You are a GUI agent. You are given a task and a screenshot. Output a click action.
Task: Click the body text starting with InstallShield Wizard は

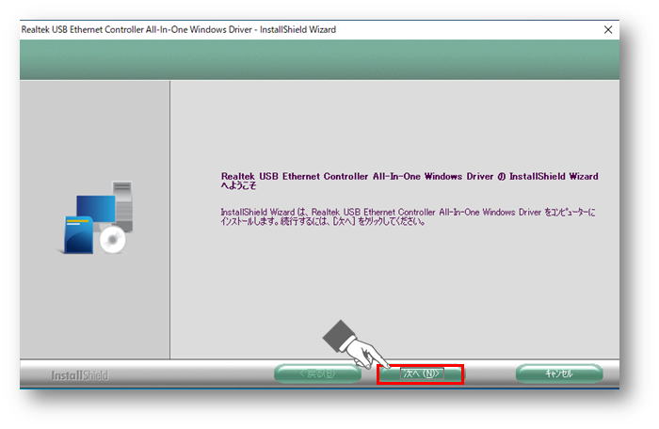coord(408,216)
